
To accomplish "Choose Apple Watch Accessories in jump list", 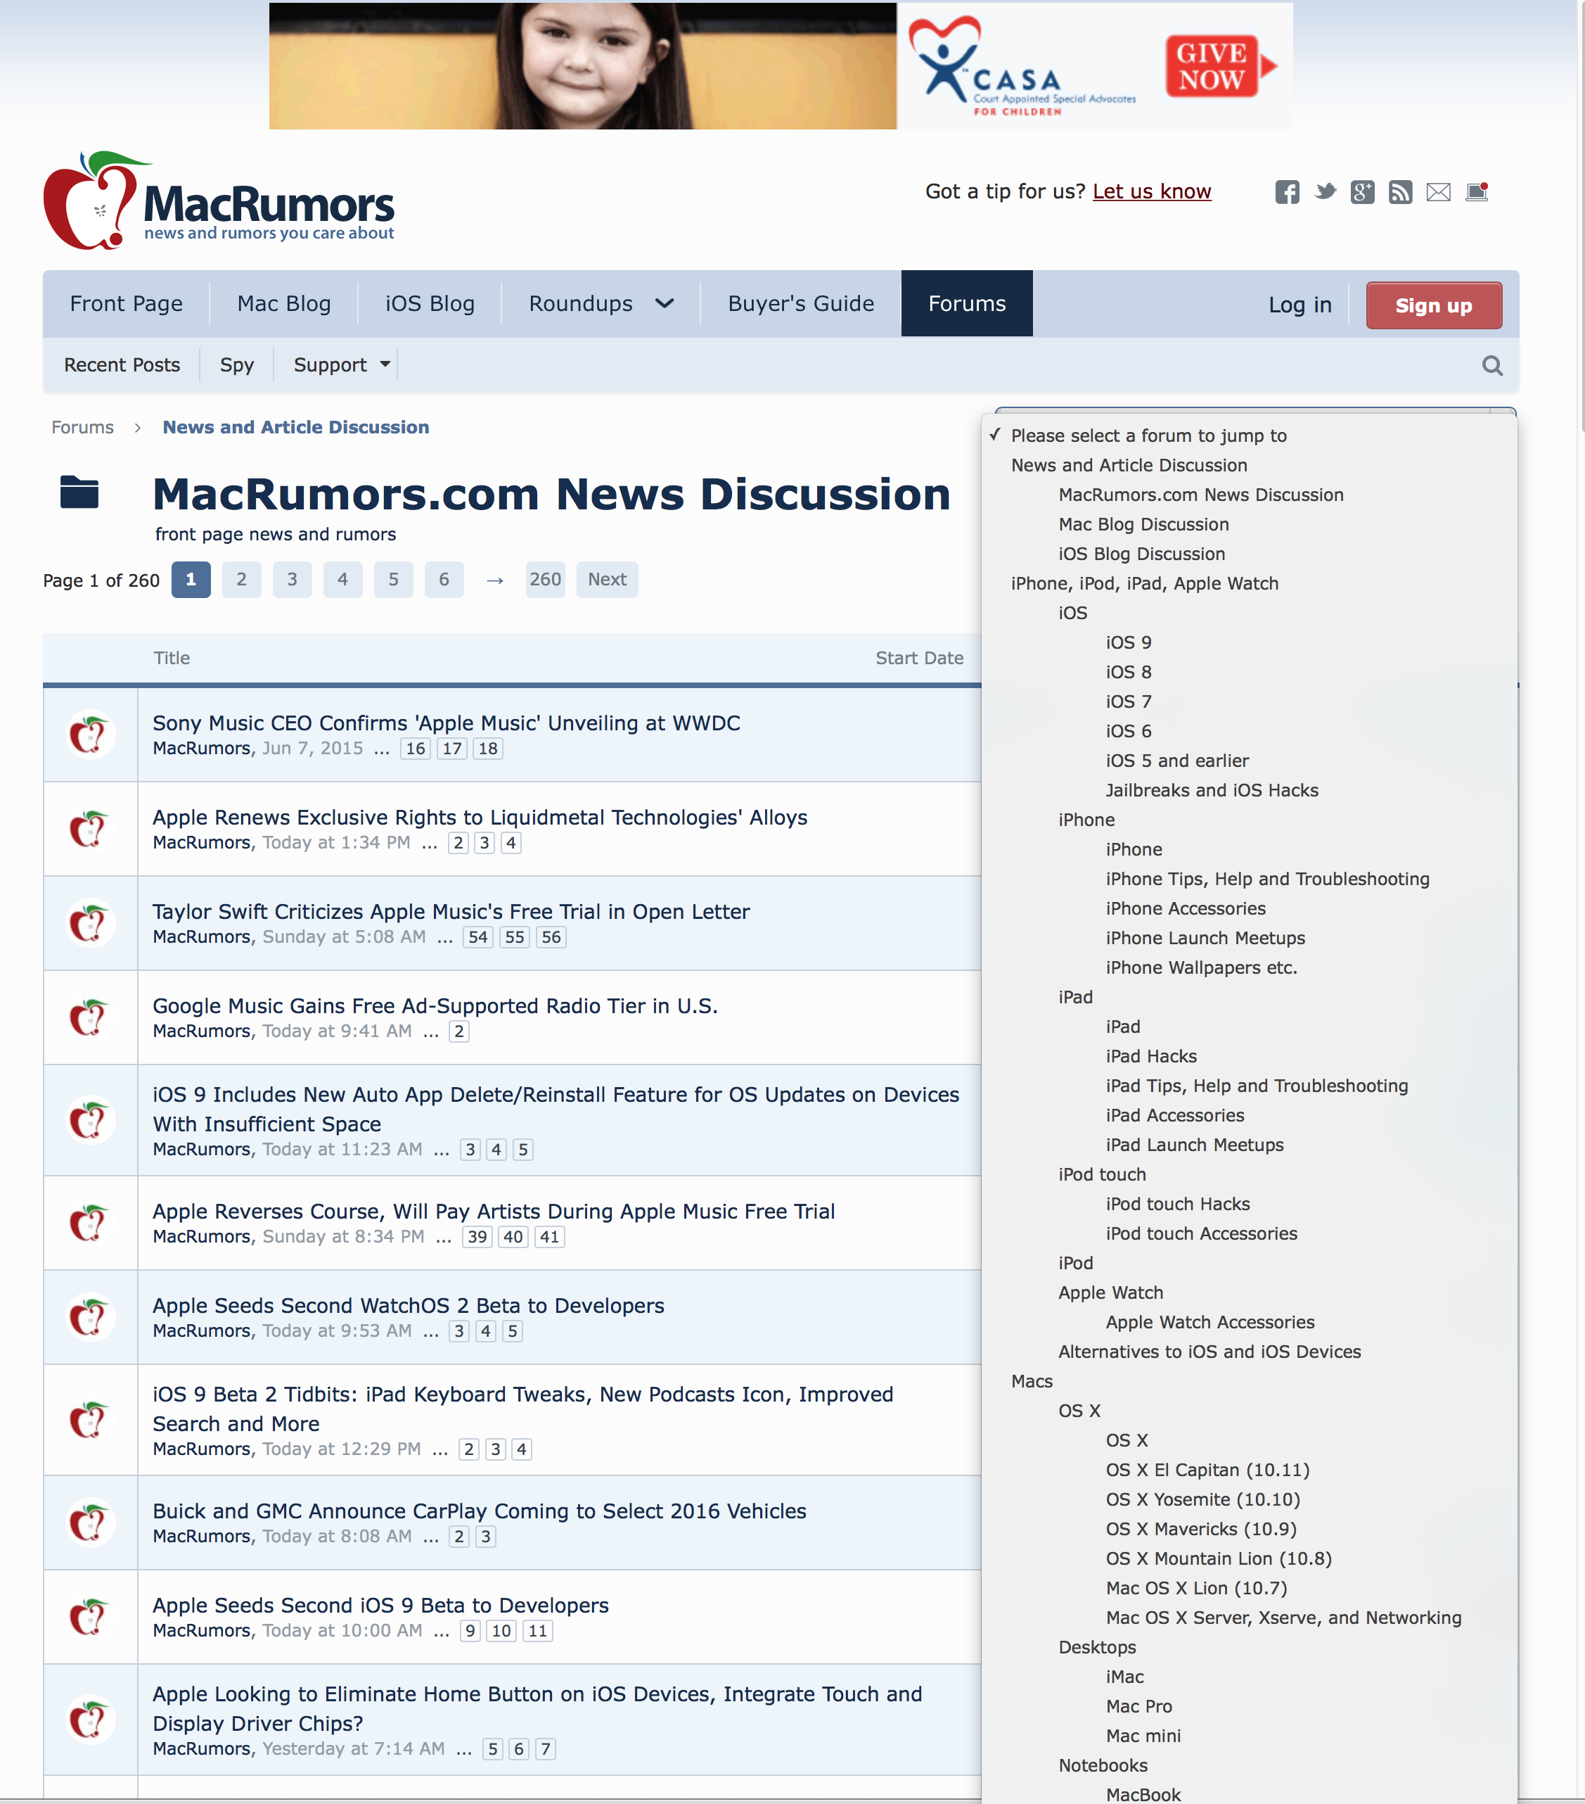I will coord(1210,1322).
